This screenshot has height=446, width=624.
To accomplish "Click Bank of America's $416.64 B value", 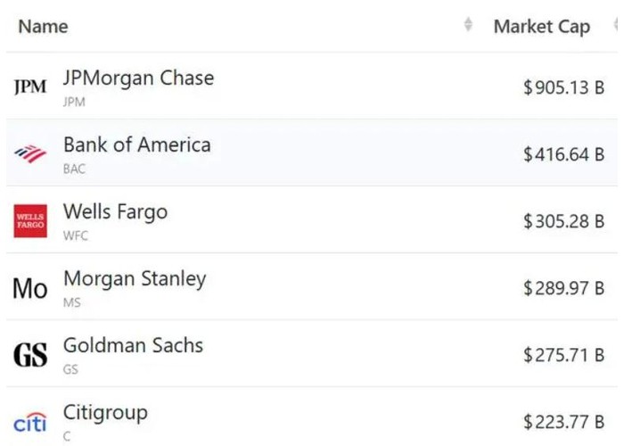I will [x=563, y=154].
